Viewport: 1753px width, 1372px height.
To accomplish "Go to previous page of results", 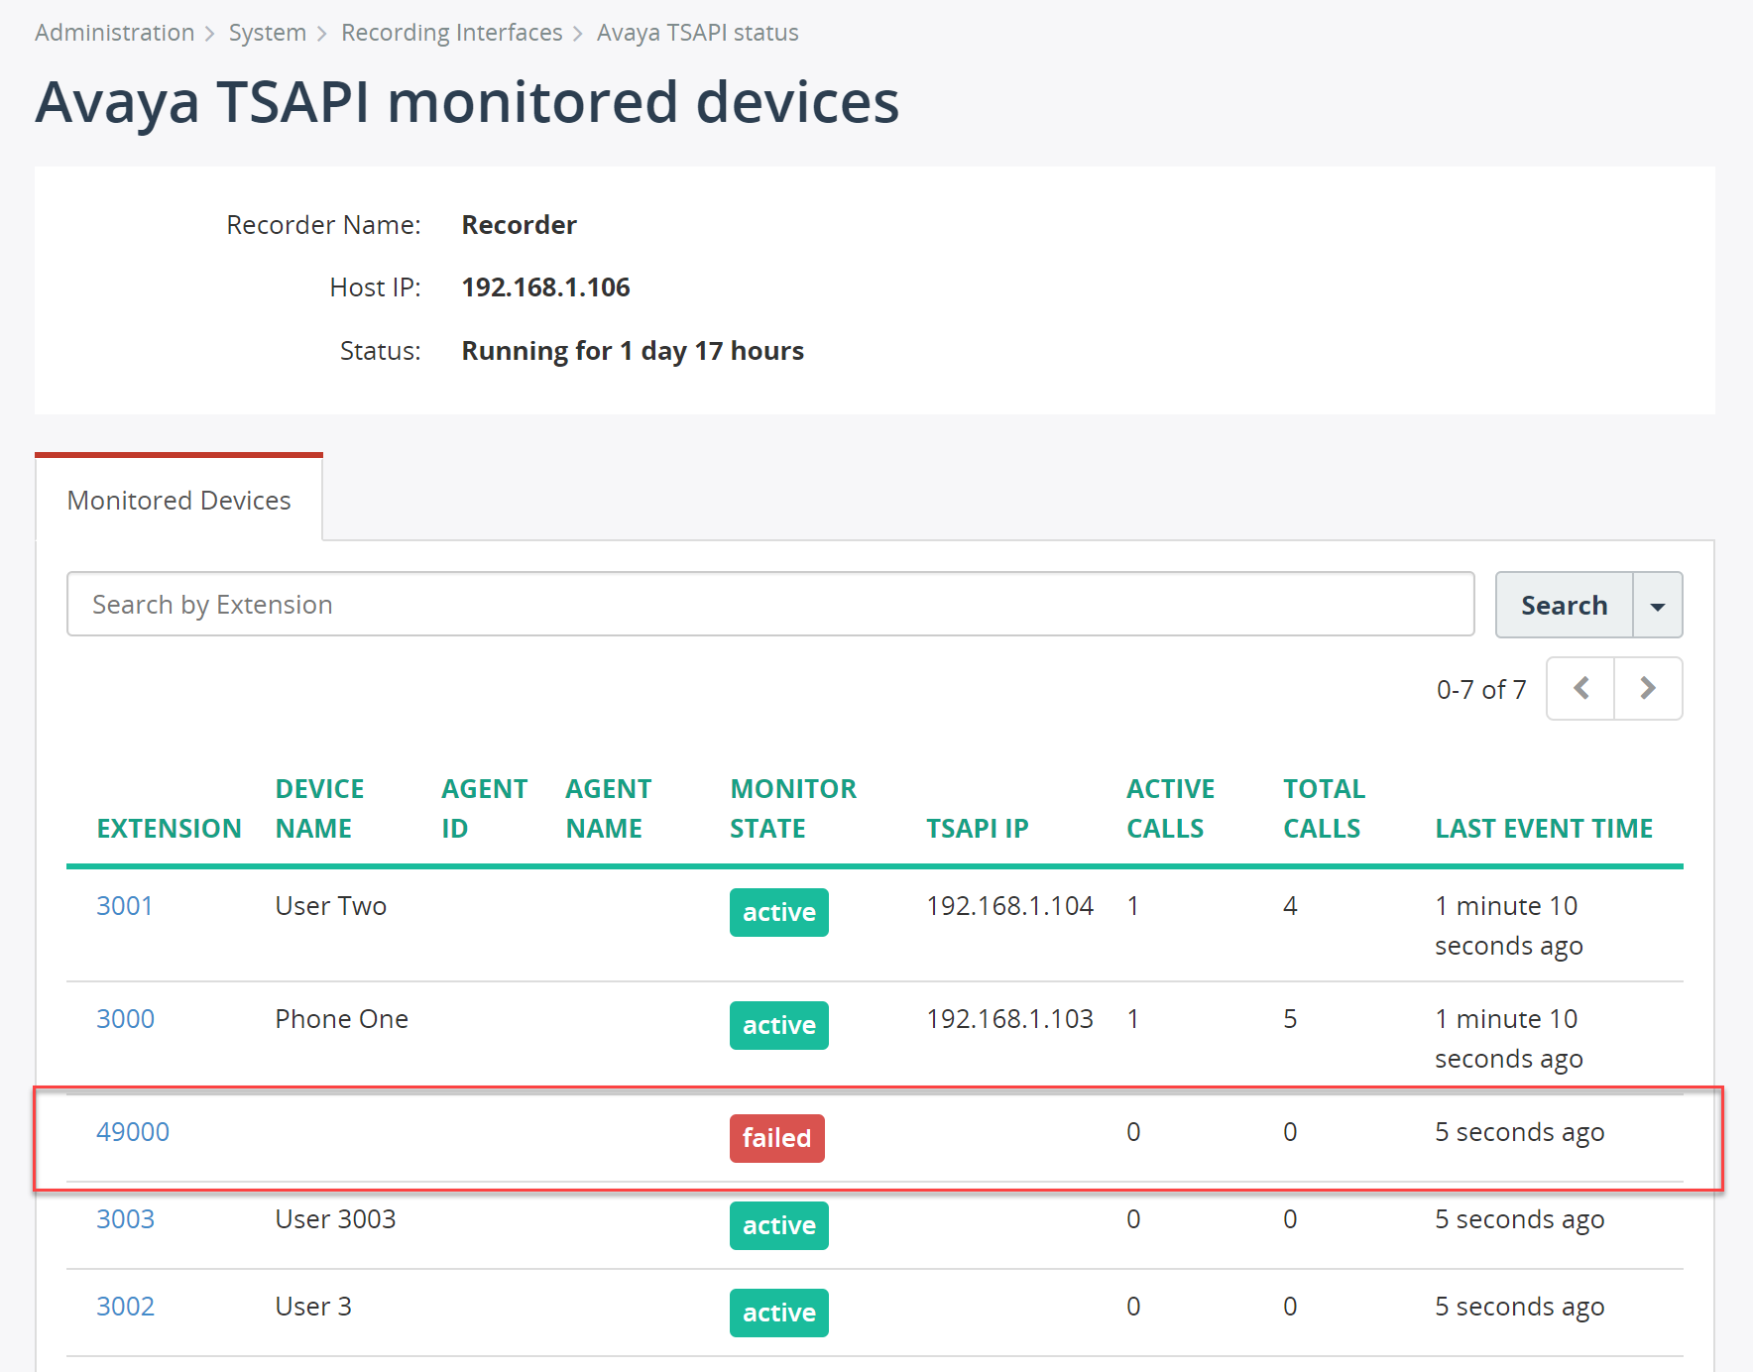I will tap(1580, 688).
